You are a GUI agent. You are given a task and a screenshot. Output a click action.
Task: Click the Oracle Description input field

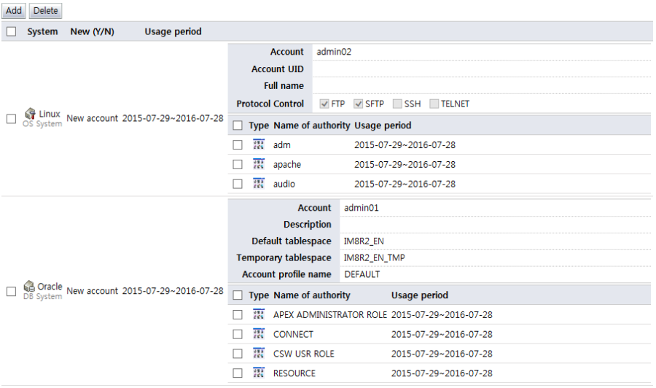(x=494, y=225)
